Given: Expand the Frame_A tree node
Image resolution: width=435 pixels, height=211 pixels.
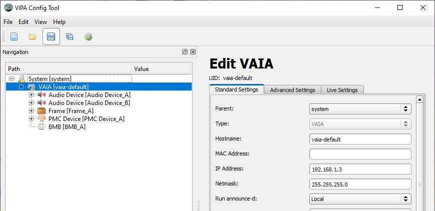Looking at the screenshot, I should 32,111.
